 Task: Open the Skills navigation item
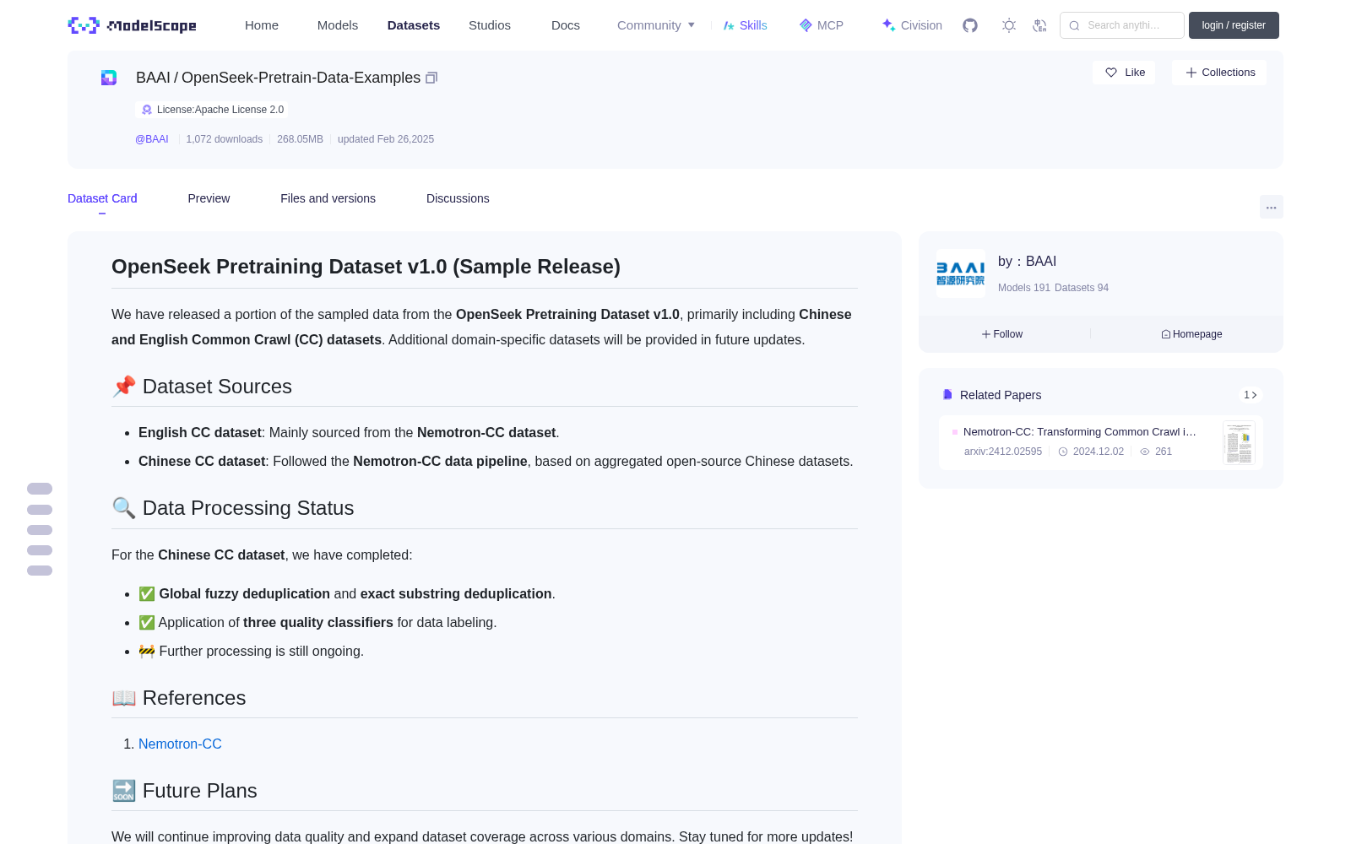click(x=745, y=25)
